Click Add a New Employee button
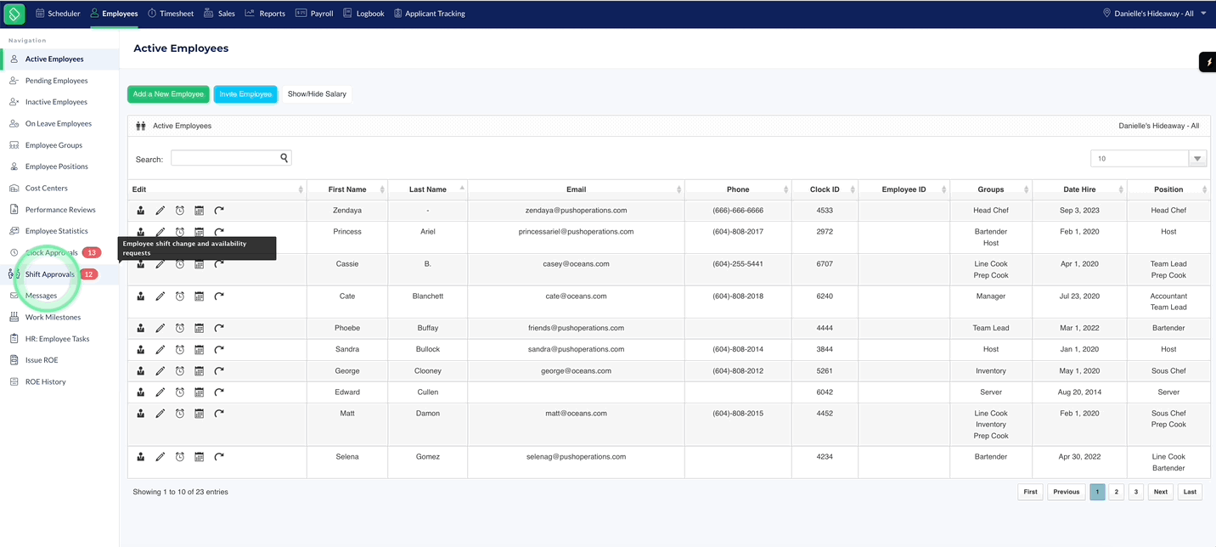The width and height of the screenshot is (1216, 547). [168, 94]
